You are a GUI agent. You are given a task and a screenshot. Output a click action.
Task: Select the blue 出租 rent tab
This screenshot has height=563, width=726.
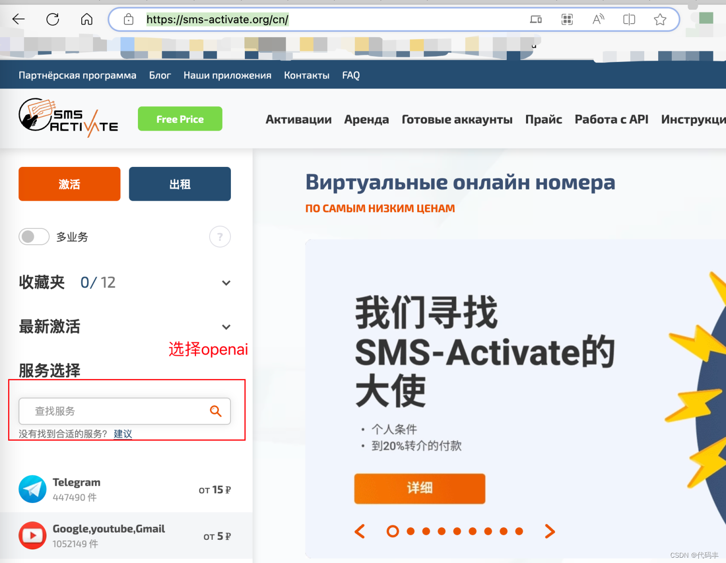tap(180, 184)
